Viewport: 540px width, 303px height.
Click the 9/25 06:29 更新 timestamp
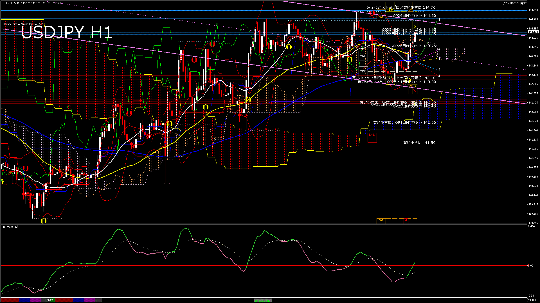(514, 3)
